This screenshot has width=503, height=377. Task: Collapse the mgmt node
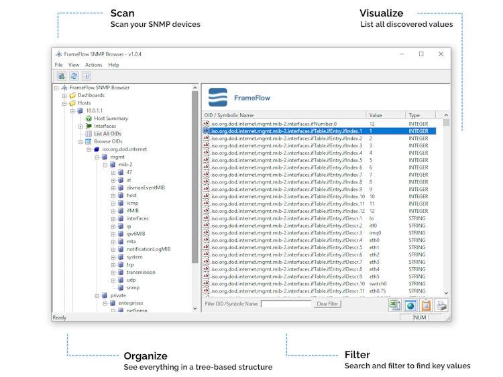(x=97, y=157)
